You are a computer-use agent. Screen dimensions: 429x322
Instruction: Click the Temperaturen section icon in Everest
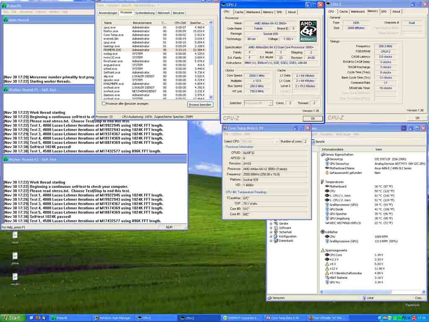click(x=322, y=182)
